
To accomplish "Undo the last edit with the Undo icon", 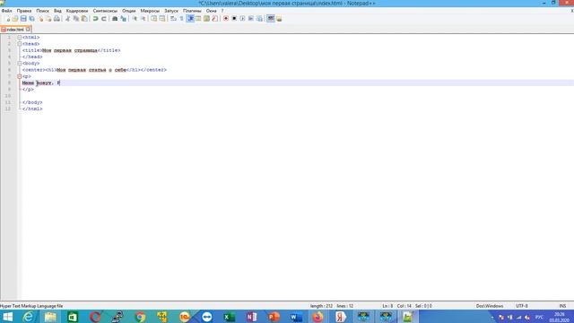I will pos(95,18).
